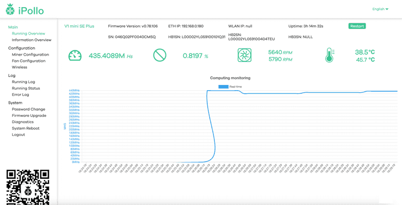View the Running Log
The image size is (402, 205).
point(23,82)
